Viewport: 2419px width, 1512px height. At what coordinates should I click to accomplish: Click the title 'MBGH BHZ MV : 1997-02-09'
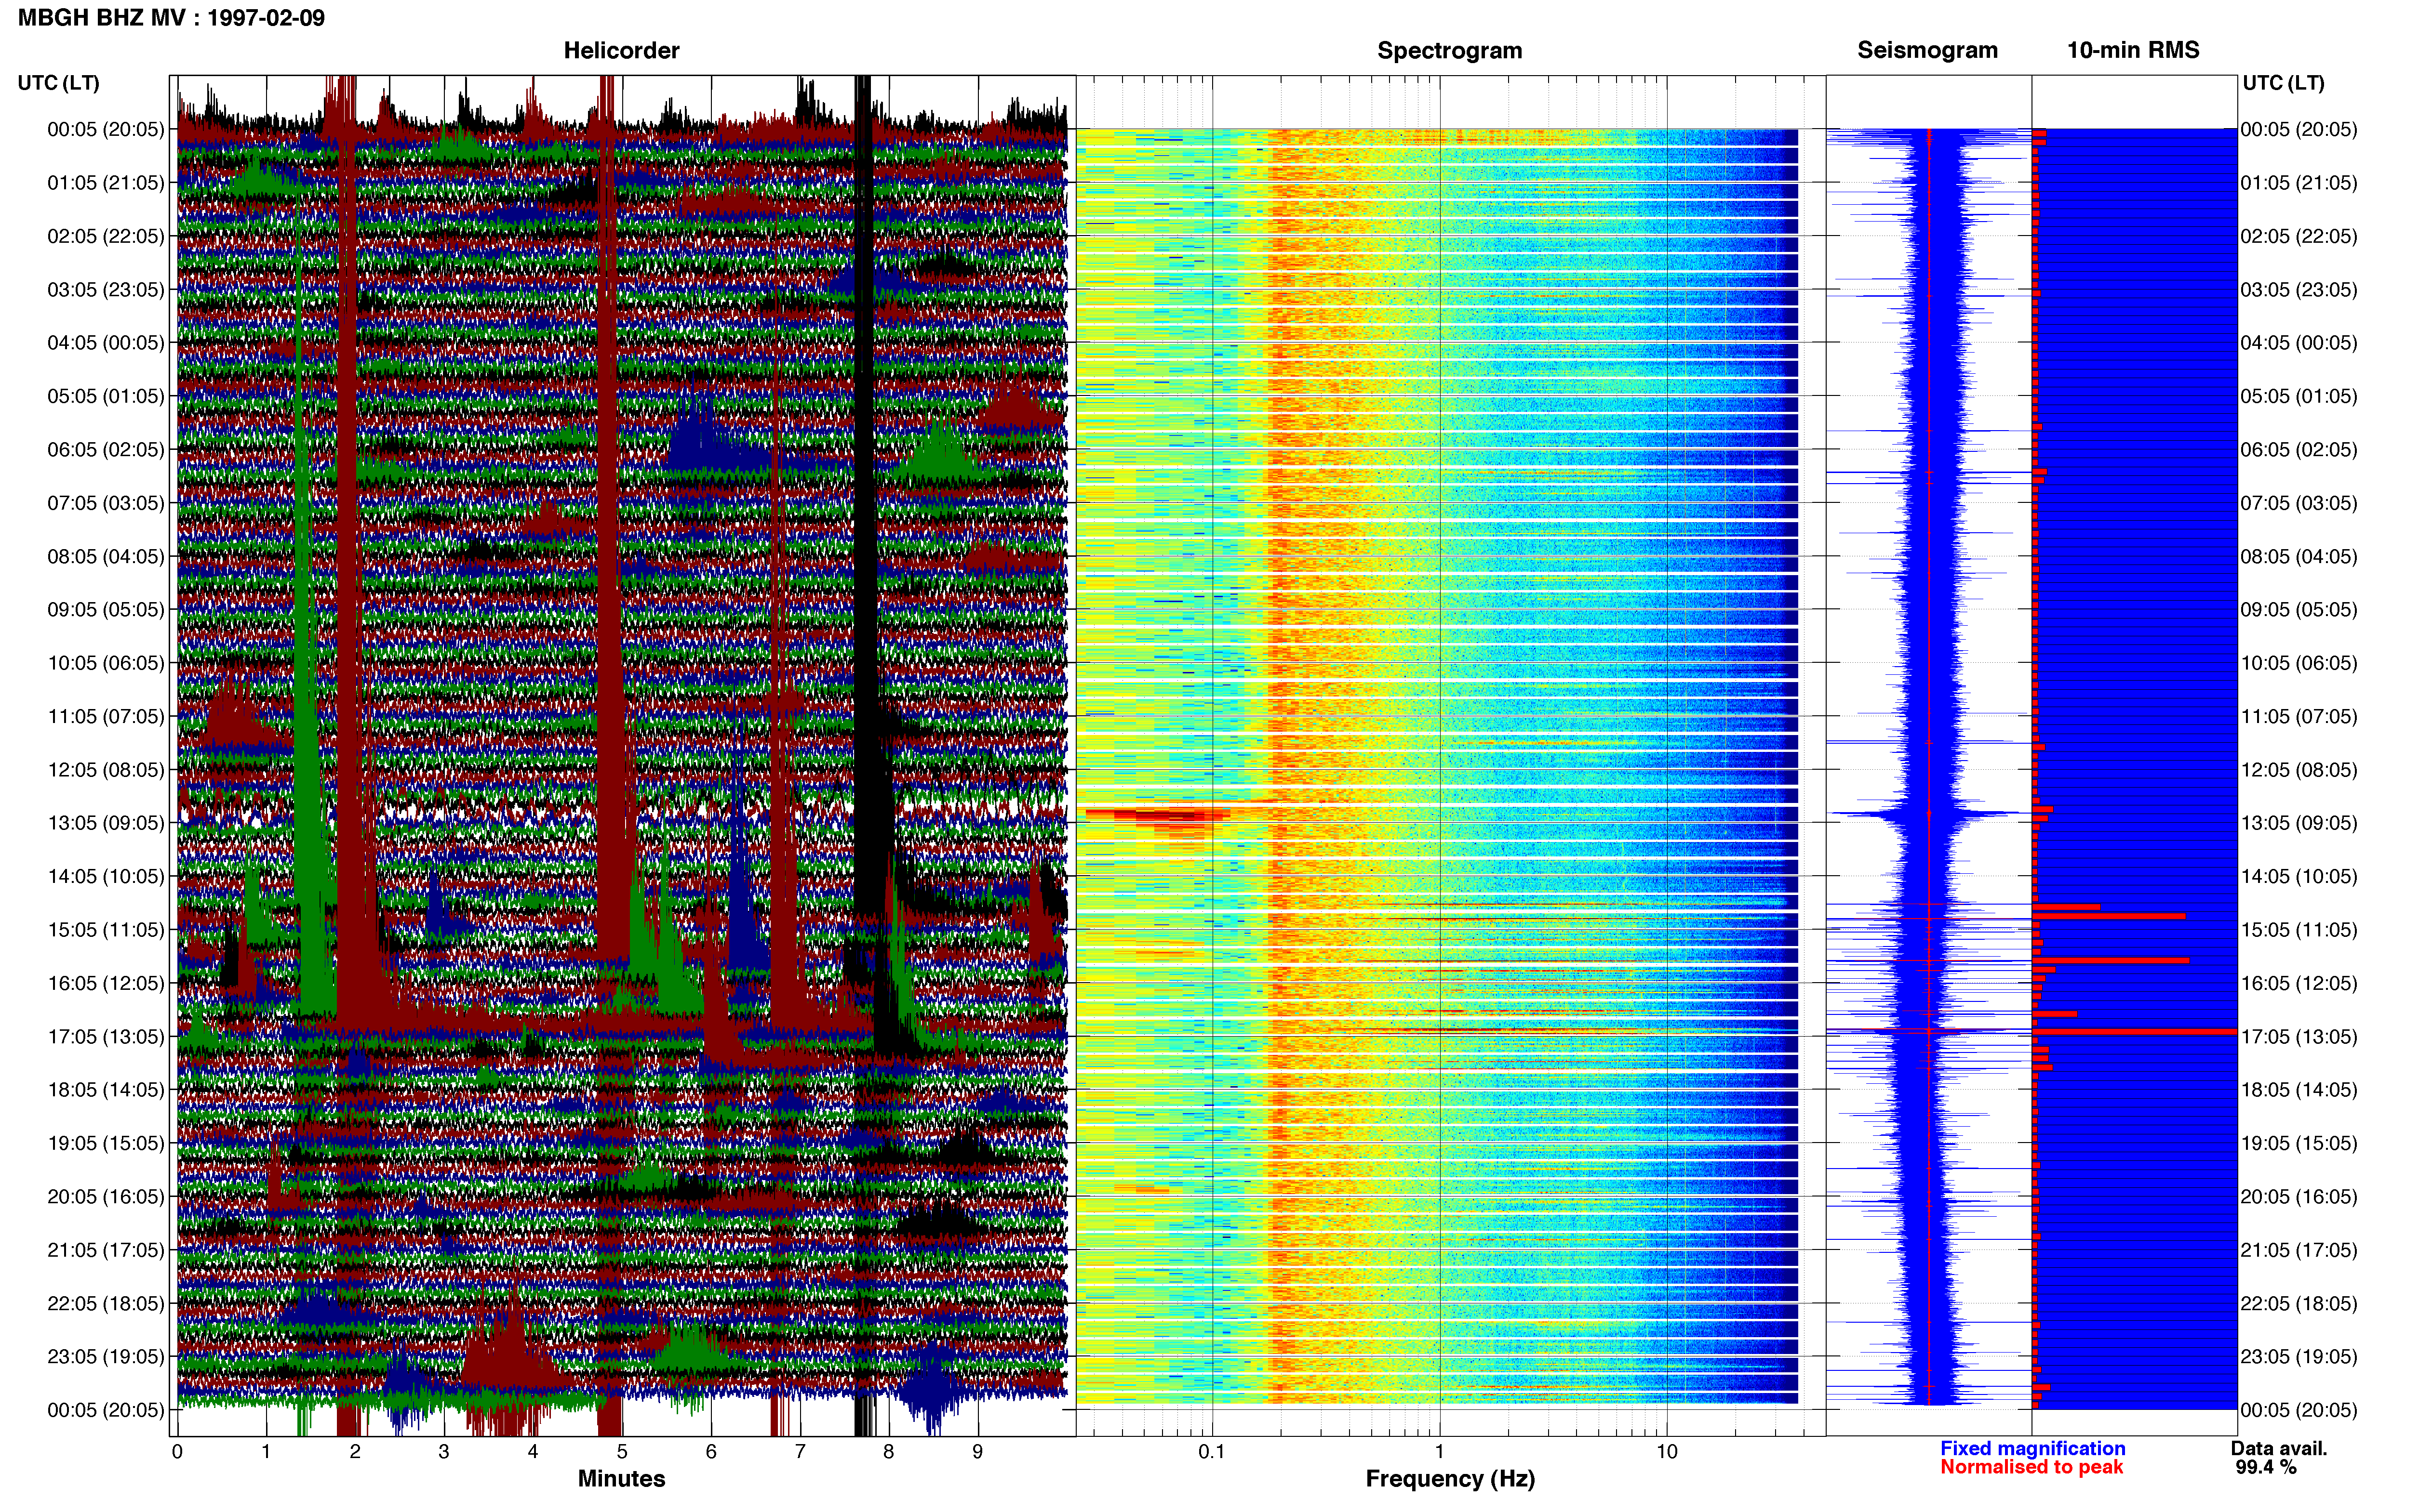click(x=171, y=18)
